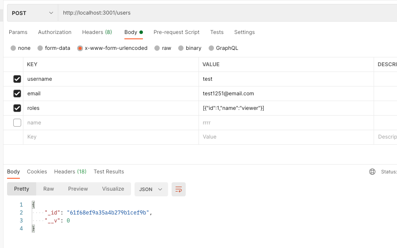This screenshot has height=248, width=397.
Task: Click the request URL field
Action: [227, 13]
